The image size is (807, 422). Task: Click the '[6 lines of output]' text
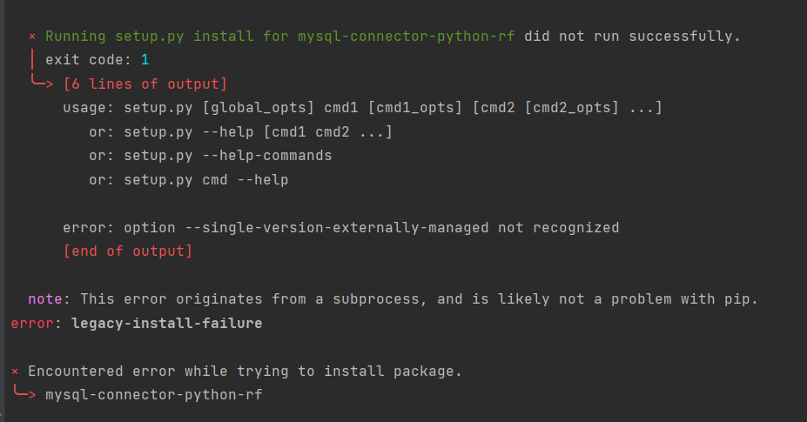[x=145, y=84]
